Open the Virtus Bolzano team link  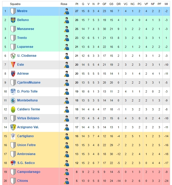28,118
